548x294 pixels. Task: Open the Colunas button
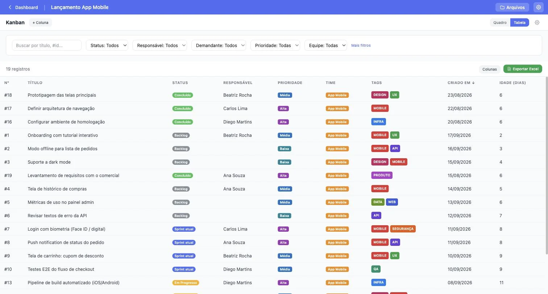point(489,69)
